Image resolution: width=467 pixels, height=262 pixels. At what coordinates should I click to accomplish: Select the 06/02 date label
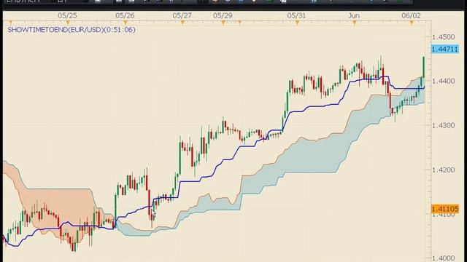pos(411,15)
